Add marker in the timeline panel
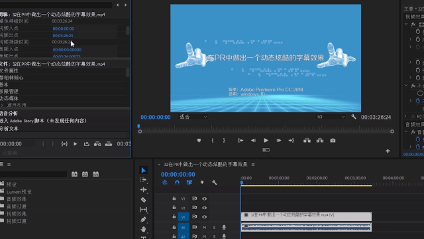 tap(202, 183)
